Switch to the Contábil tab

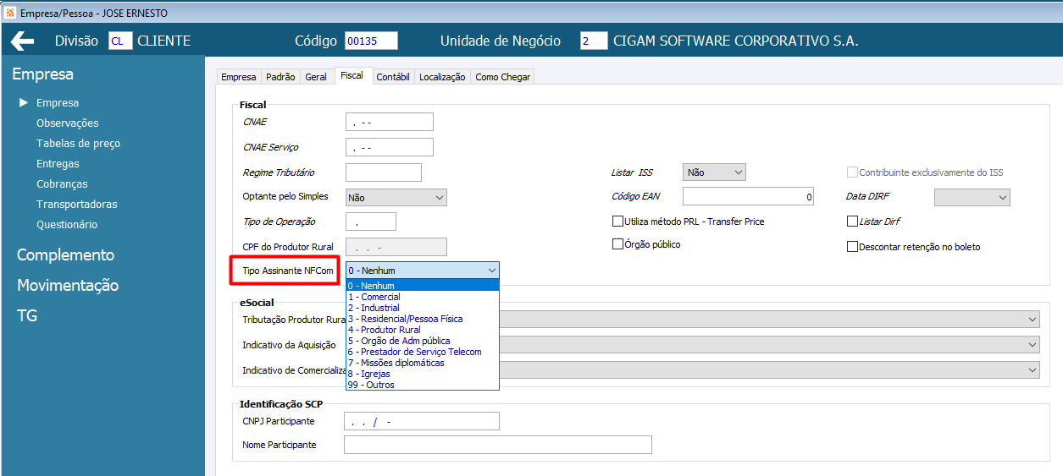point(393,77)
